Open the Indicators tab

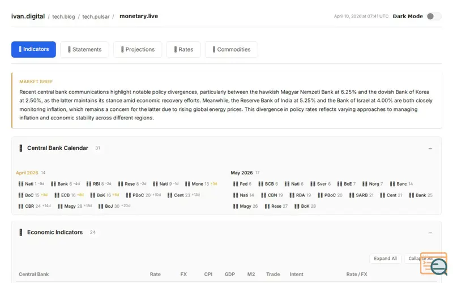pyautogui.click(x=33, y=49)
